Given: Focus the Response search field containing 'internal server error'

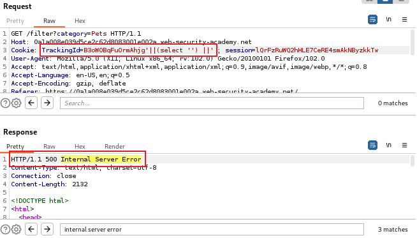Looking at the screenshot, I should [x=212, y=229].
